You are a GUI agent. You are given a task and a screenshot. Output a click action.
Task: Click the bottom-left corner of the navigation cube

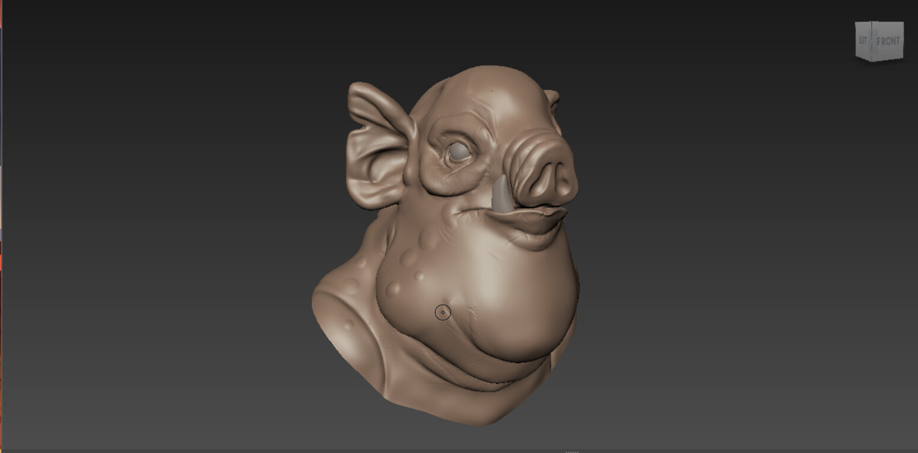[x=856, y=57]
